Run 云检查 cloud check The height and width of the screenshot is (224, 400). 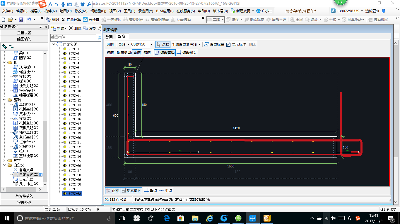[x=91, y=20]
